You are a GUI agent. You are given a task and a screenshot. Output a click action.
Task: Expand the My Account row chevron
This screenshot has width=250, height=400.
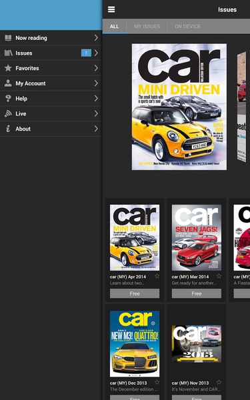coord(96,83)
